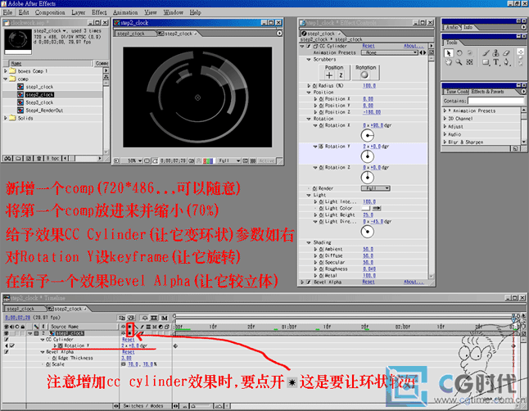Screen dimensions: 529x411
Task: Take snapshot in the comp viewer
Action: (192, 161)
